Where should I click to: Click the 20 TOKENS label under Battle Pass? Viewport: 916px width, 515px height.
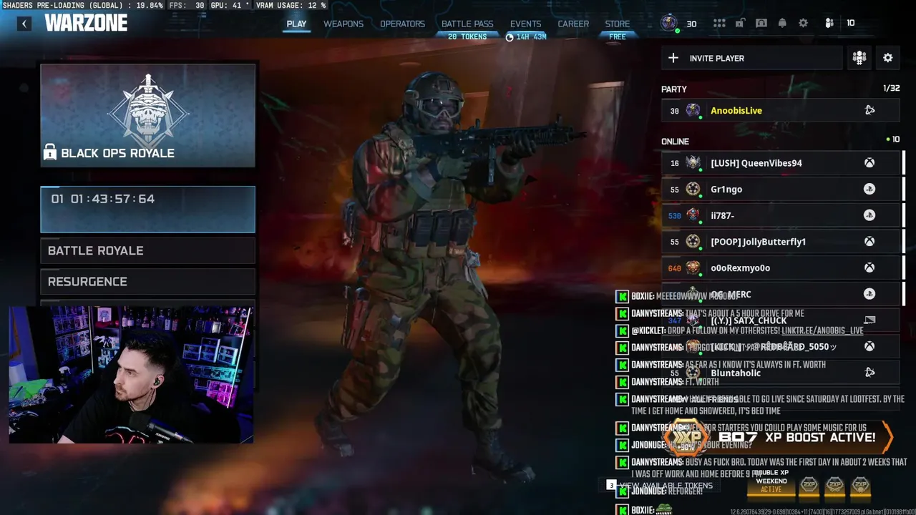(467, 36)
